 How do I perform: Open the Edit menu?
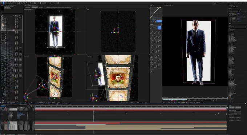(3, 1)
